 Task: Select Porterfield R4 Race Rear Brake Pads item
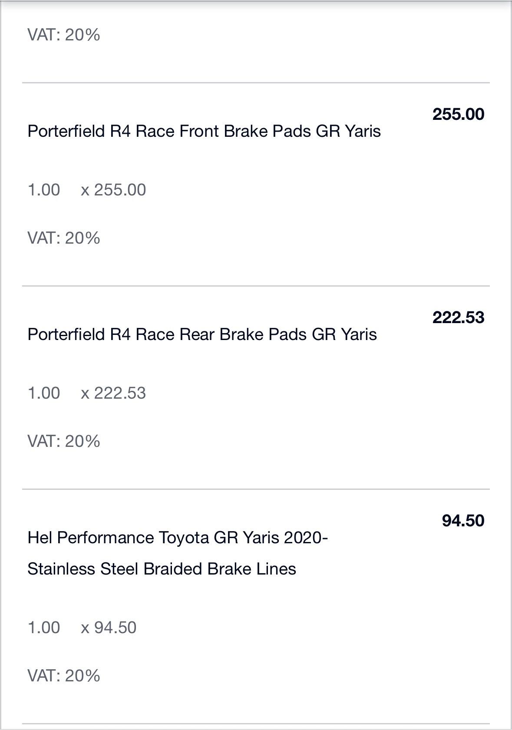[x=202, y=334]
